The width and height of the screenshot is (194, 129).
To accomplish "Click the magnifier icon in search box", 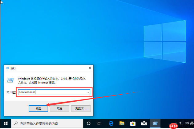I will click(x=16, y=123).
